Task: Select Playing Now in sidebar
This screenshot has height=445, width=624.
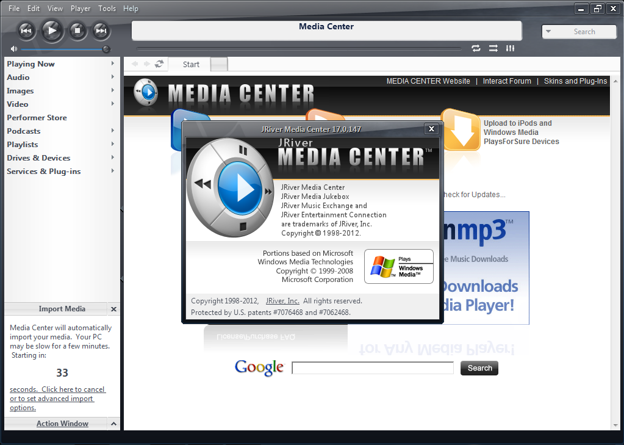Action: [x=30, y=63]
